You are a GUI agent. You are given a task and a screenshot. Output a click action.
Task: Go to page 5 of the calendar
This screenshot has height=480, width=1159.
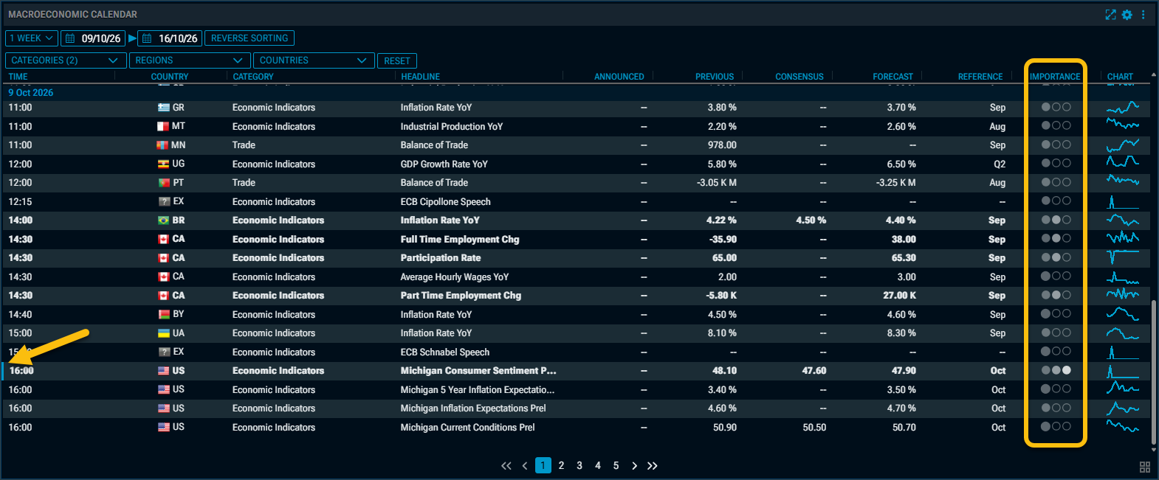(616, 466)
